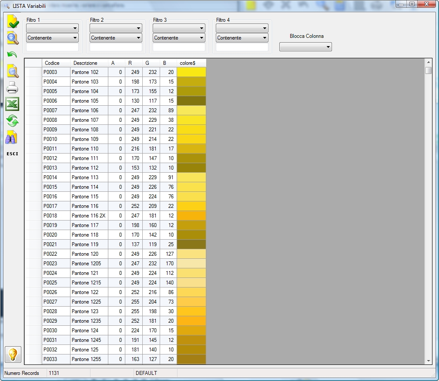Click the yellow note with green checkmark icon
439x381 pixels.
click(13, 22)
